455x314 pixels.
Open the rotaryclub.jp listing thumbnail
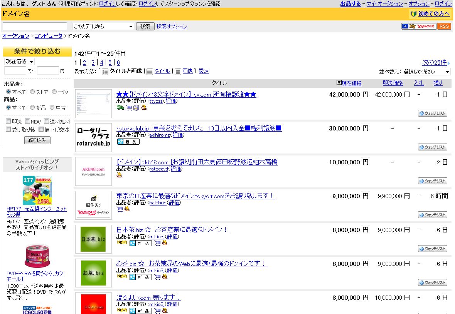[x=93, y=137]
